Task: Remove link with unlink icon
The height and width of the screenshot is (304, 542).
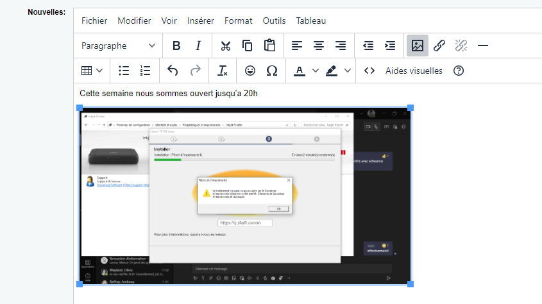Action: [x=461, y=46]
